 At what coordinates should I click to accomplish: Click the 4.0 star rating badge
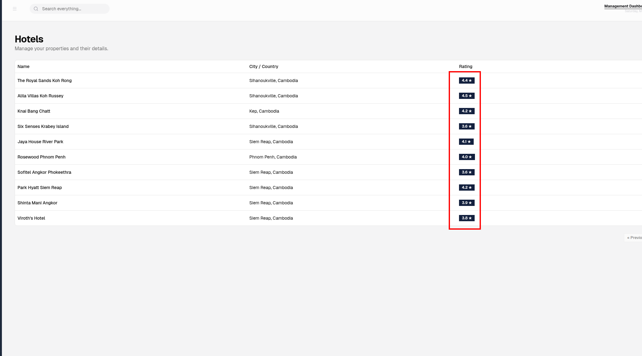point(467,157)
